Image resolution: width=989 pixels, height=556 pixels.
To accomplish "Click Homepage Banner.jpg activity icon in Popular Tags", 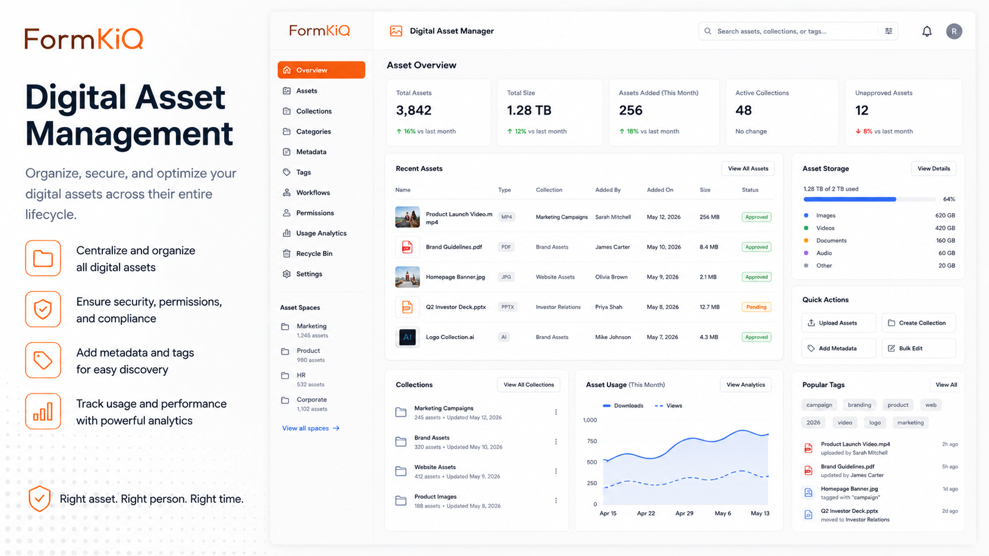I will click(808, 492).
